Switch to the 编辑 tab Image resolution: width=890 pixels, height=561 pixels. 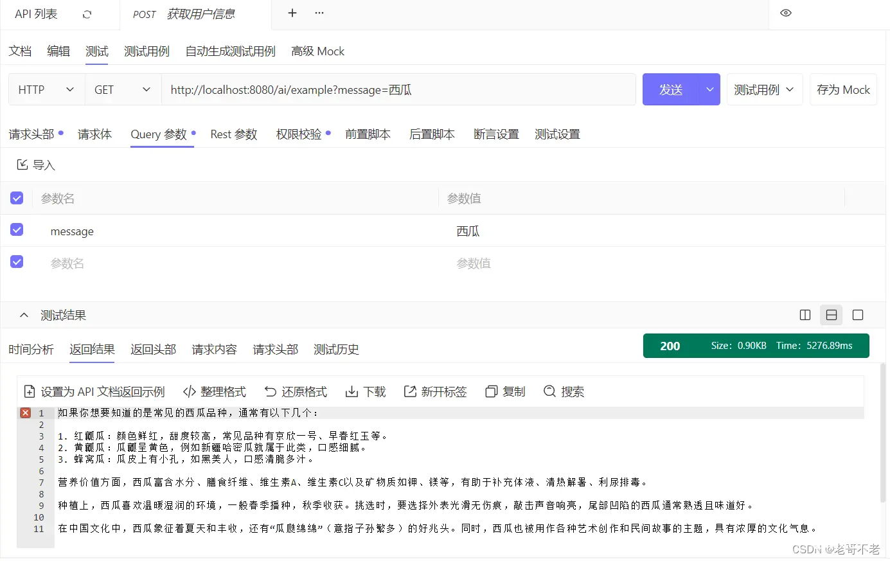pos(58,51)
